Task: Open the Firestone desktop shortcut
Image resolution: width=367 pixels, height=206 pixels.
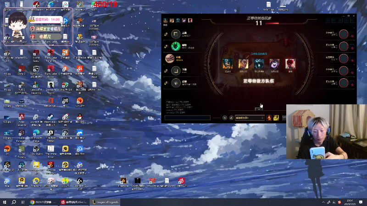Action: pos(123,182)
